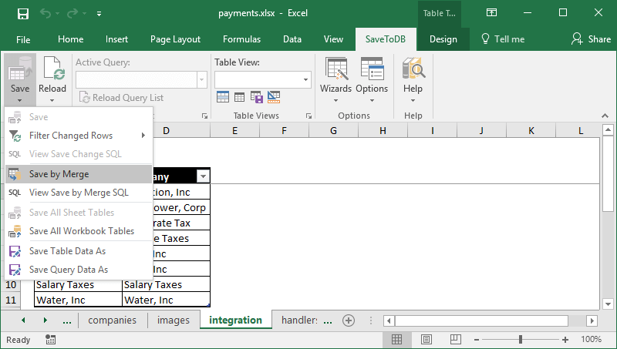Click the Share button
The height and width of the screenshot is (349, 617).
(x=591, y=39)
